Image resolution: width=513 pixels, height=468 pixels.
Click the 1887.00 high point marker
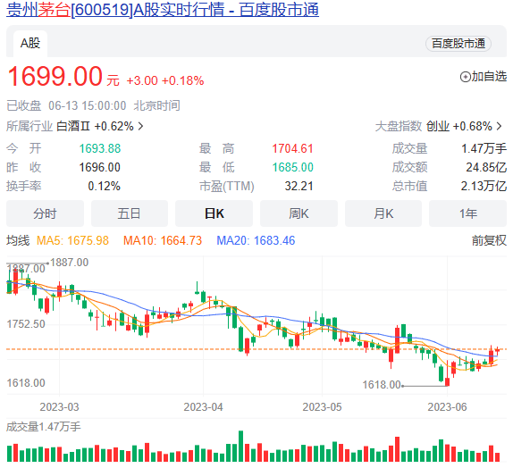pyautogui.click(x=69, y=263)
